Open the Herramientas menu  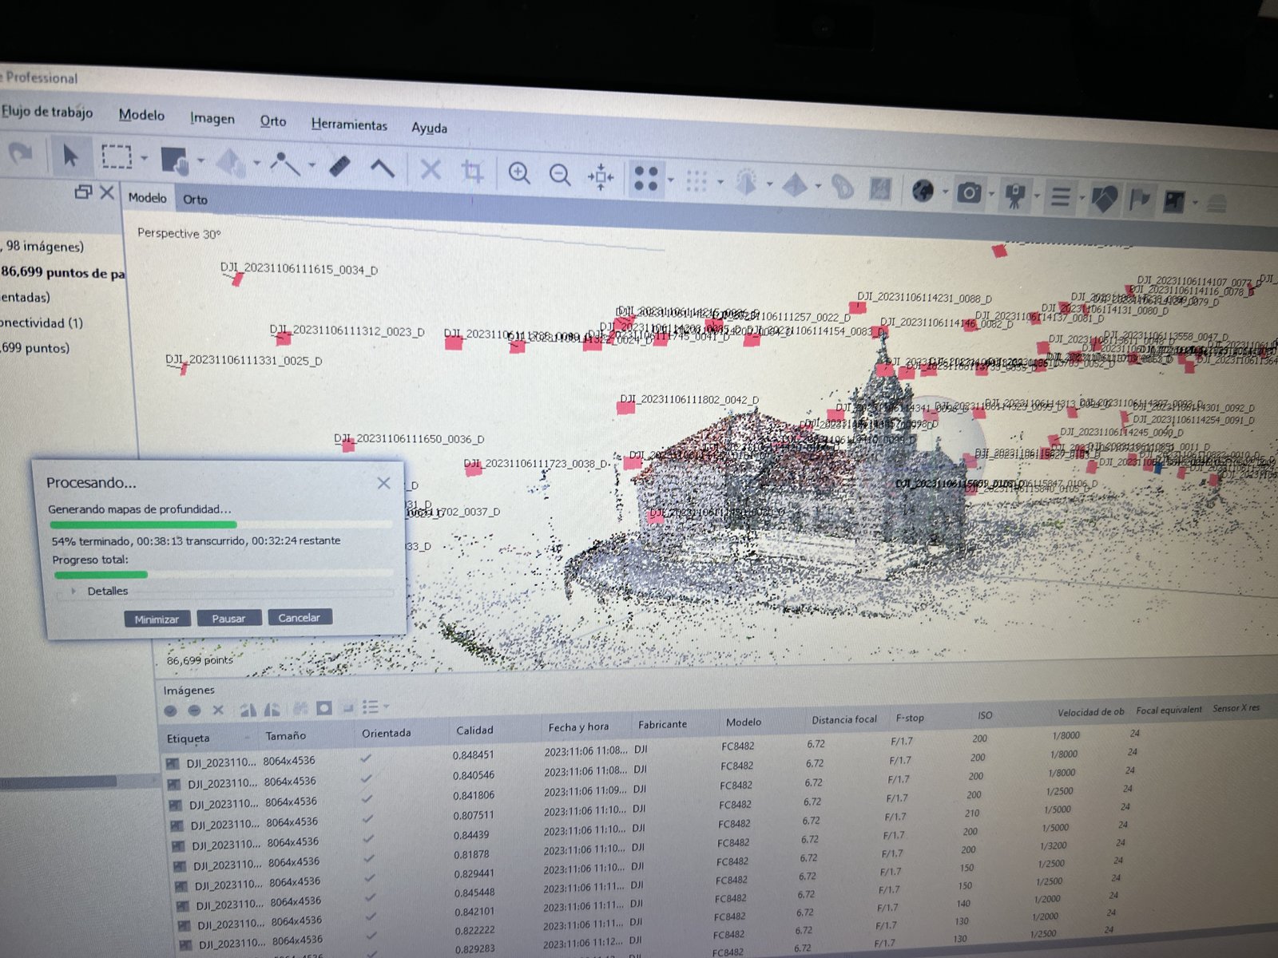(x=349, y=125)
